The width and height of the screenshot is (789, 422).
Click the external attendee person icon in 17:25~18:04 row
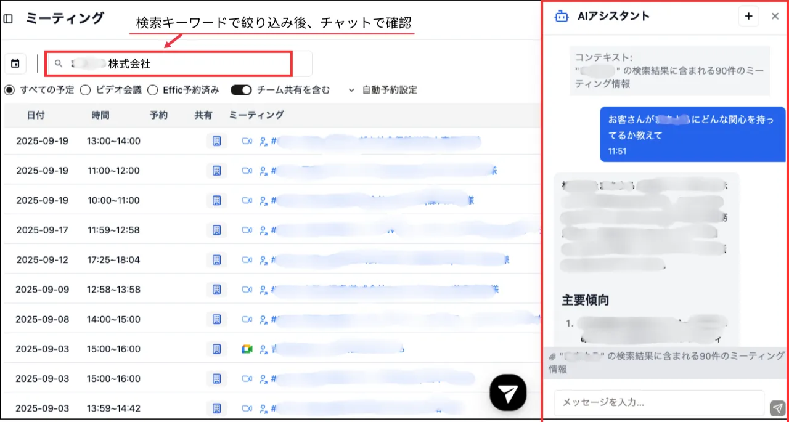264,260
